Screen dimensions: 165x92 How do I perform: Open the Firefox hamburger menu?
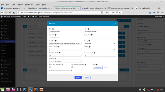click(163, 13)
